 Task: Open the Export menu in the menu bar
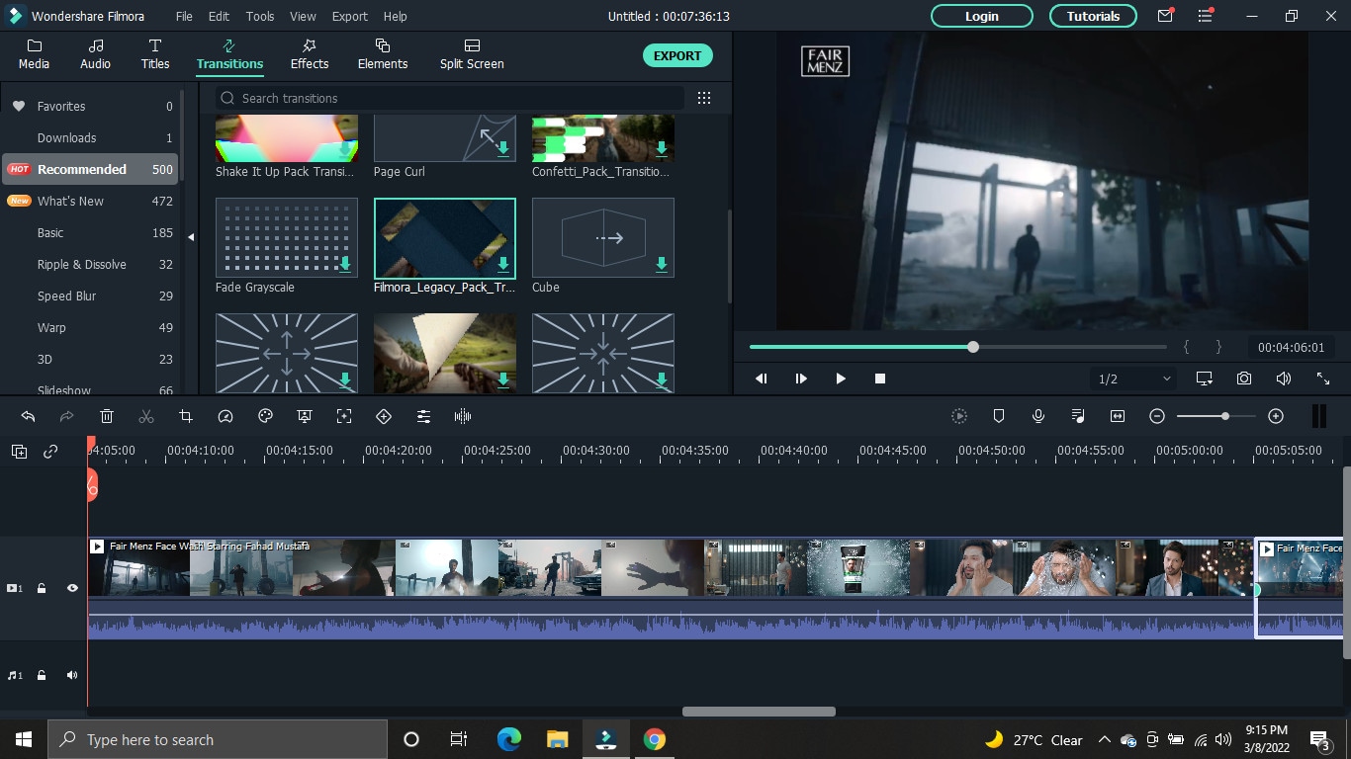(x=349, y=16)
